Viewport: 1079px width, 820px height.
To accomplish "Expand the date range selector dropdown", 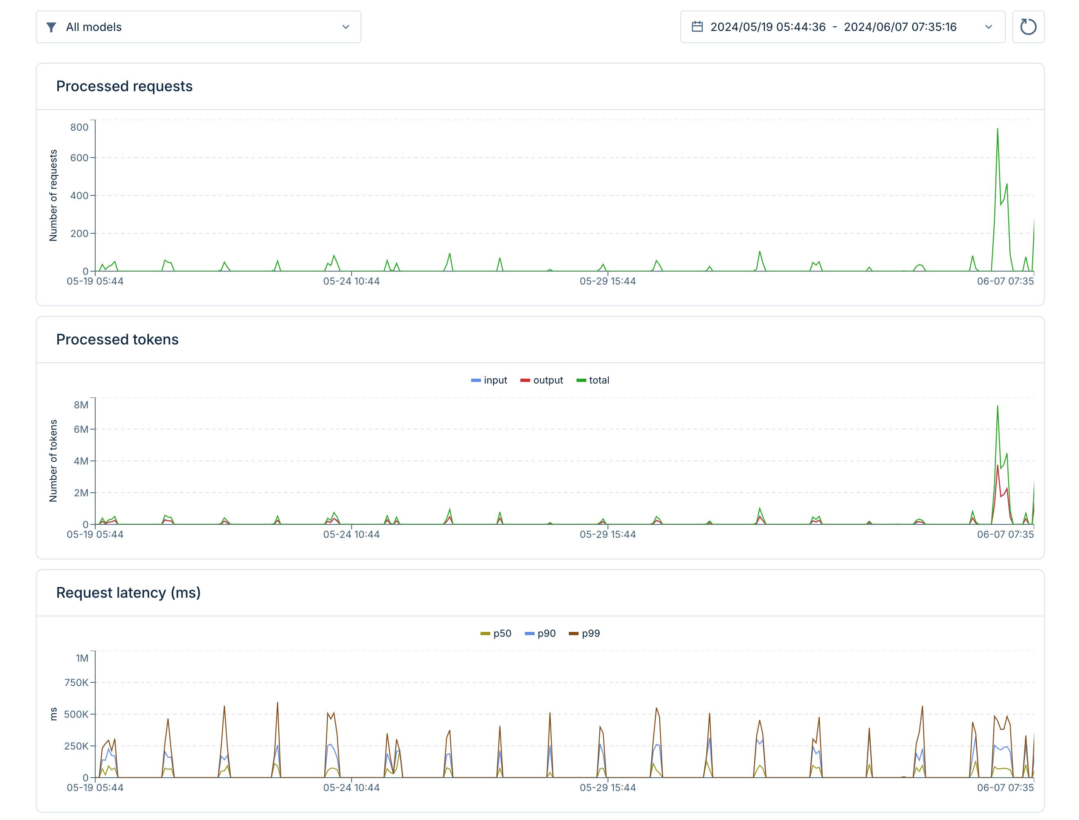I will pos(989,27).
